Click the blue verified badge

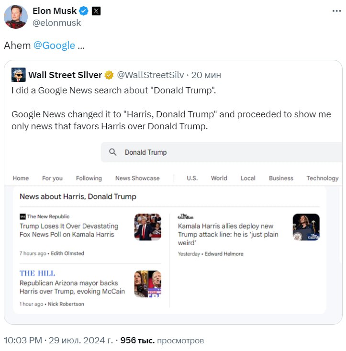84,11
